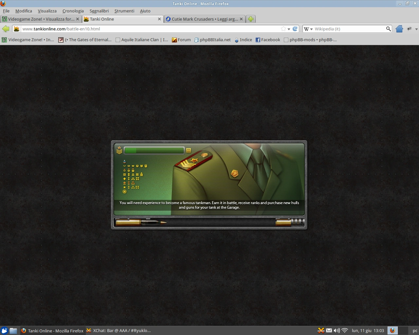Click the yellow square beside the rank bar
The image size is (419, 335).
(189, 150)
